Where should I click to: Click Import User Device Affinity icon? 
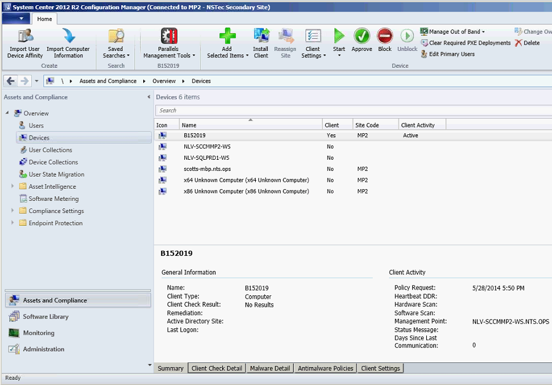point(26,36)
